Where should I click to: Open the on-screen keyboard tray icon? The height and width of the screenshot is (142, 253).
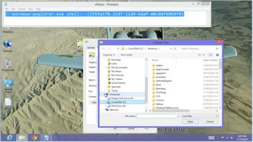[x=211, y=138]
